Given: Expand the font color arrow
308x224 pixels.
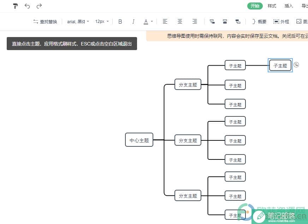Looking at the screenshot, I should click(x=152, y=22).
